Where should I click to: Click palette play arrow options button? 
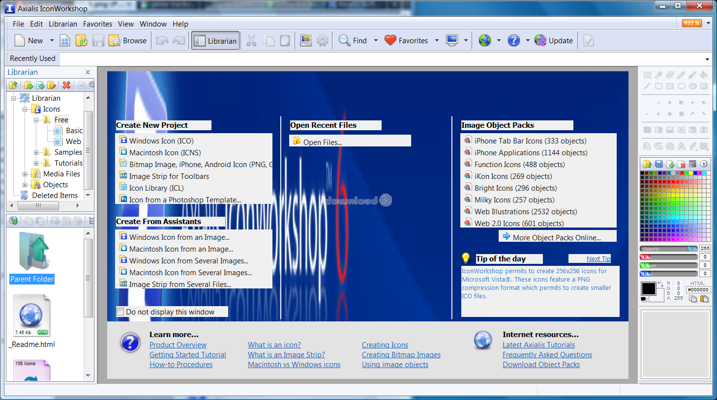704,164
